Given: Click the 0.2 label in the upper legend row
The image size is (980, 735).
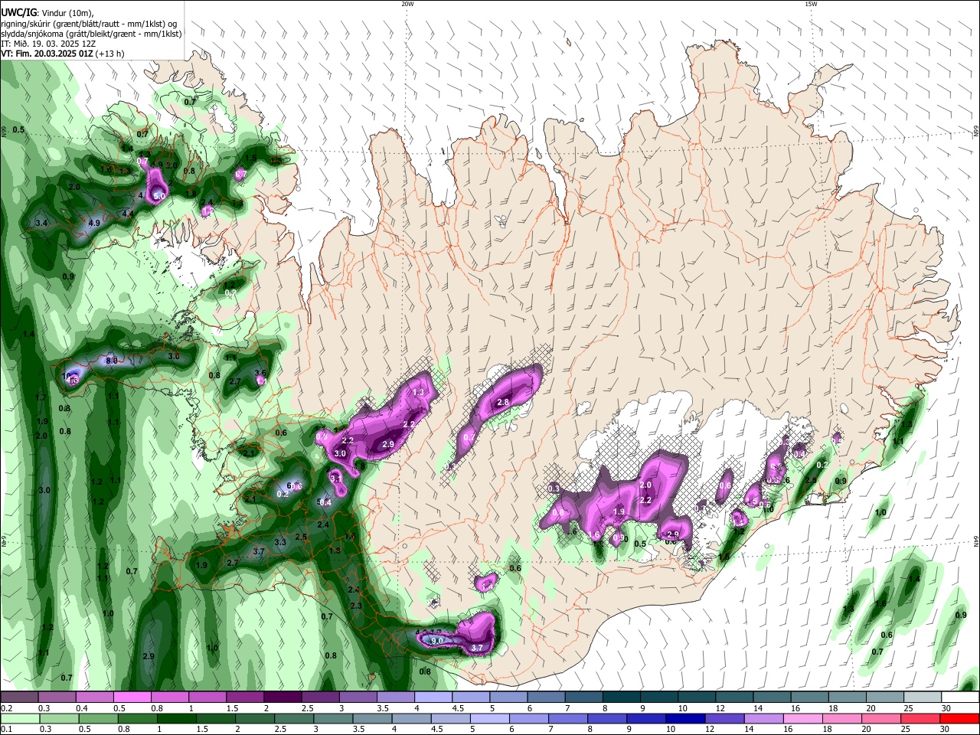Looking at the screenshot, I should 5,708.
